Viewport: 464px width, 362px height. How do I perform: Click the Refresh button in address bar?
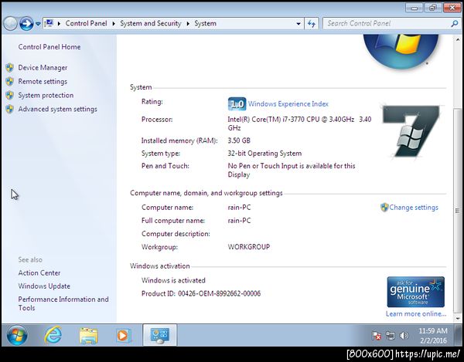point(312,24)
